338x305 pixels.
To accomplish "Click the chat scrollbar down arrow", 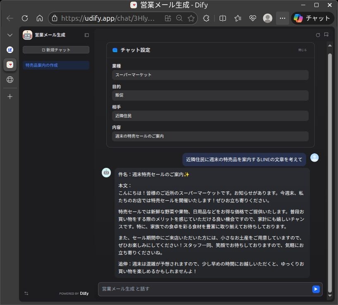I will tap(330, 295).
